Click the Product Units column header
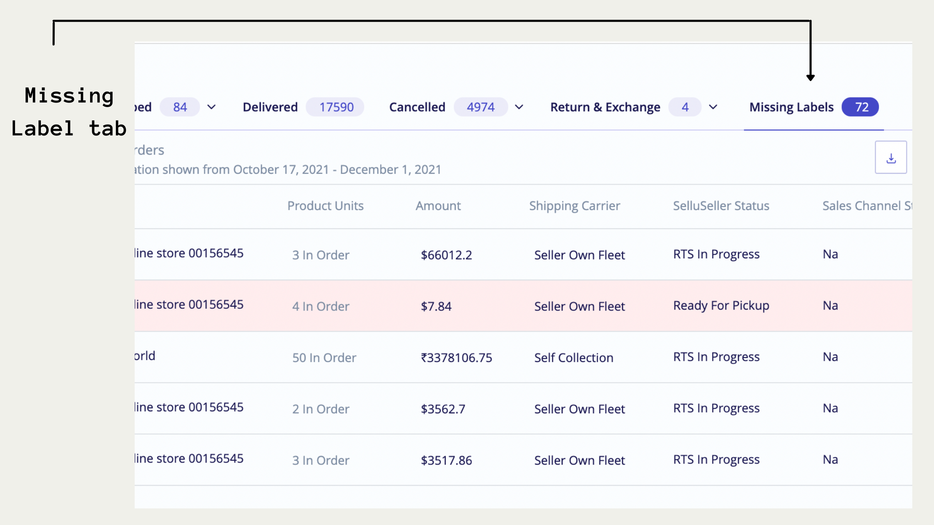Screen dimensions: 934x525 coord(325,206)
